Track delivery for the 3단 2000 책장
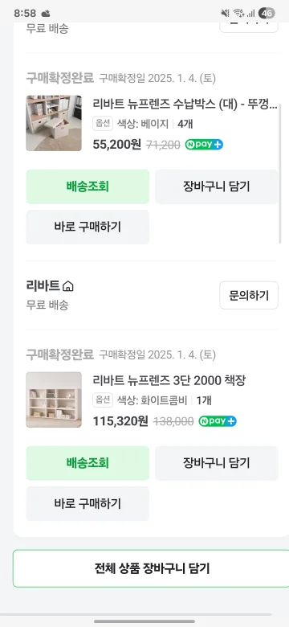The height and width of the screenshot is (627, 289). pos(88,463)
